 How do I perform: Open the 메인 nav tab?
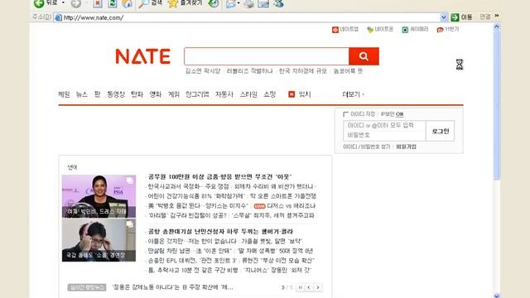[64, 94]
